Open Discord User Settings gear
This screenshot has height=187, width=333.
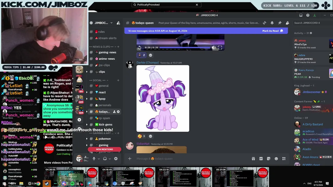point(116,159)
